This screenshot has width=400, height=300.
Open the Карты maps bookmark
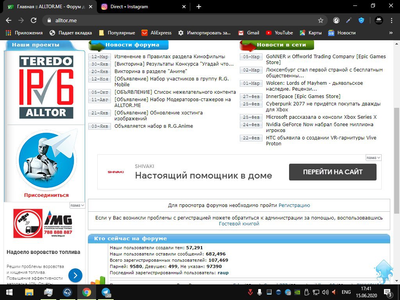tap(311, 33)
